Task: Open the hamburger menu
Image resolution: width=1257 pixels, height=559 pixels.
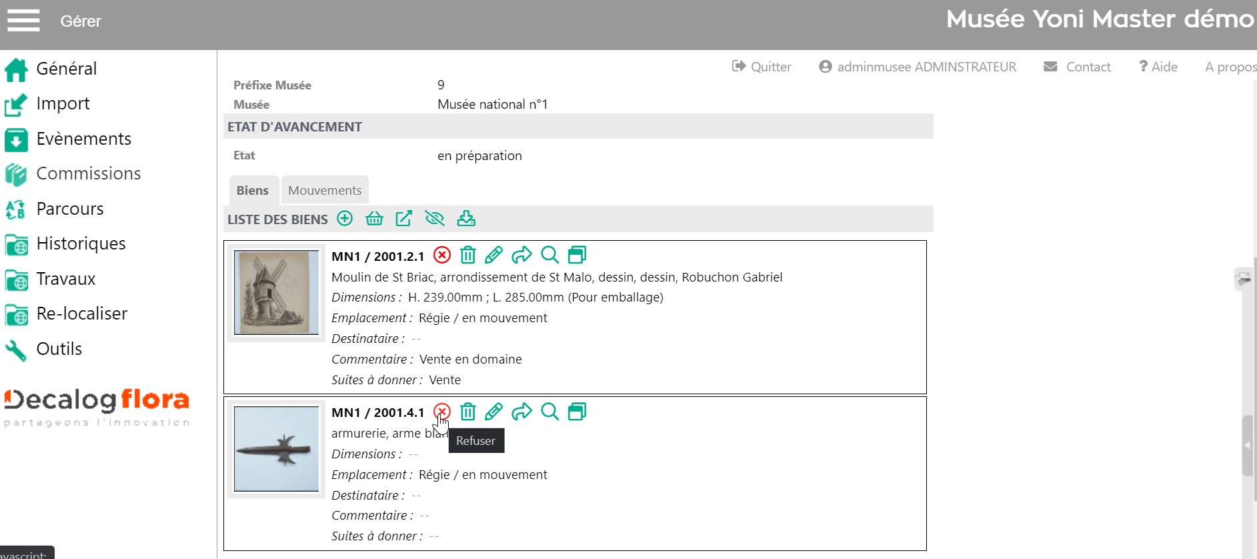Action: (x=23, y=20)
